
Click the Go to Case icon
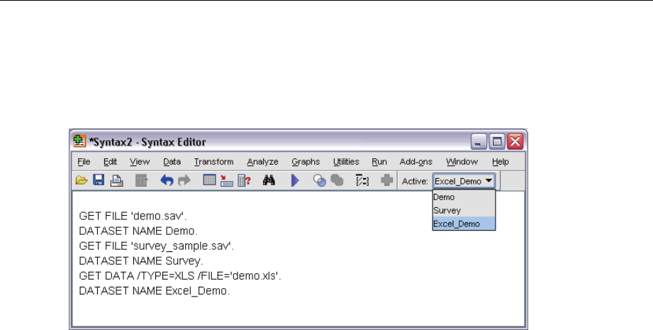(x=226, y=180)
